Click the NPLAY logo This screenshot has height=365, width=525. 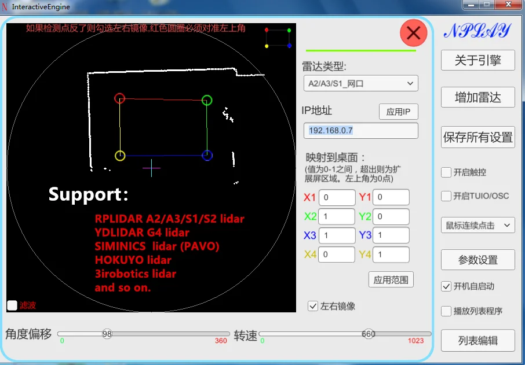477,30
